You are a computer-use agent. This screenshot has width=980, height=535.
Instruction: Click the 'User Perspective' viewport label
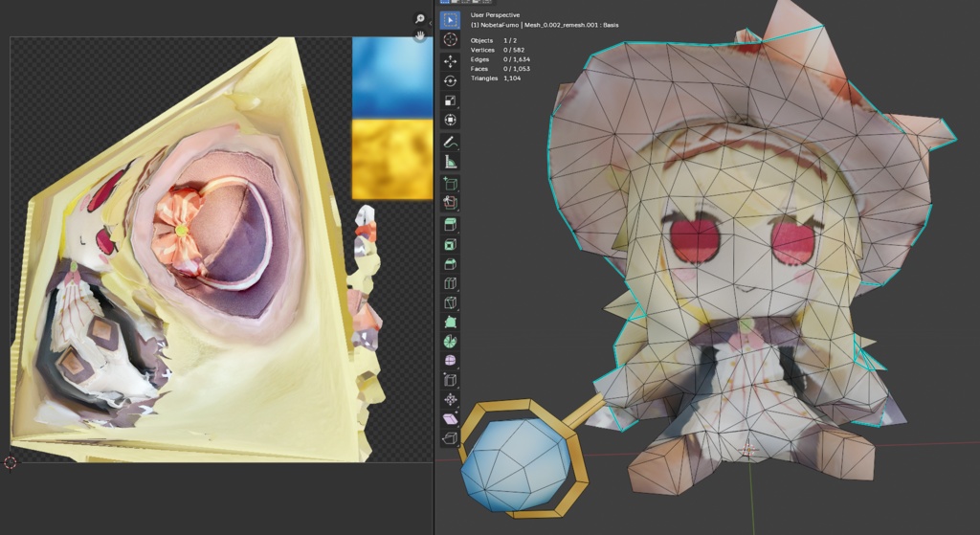point(495,15)
